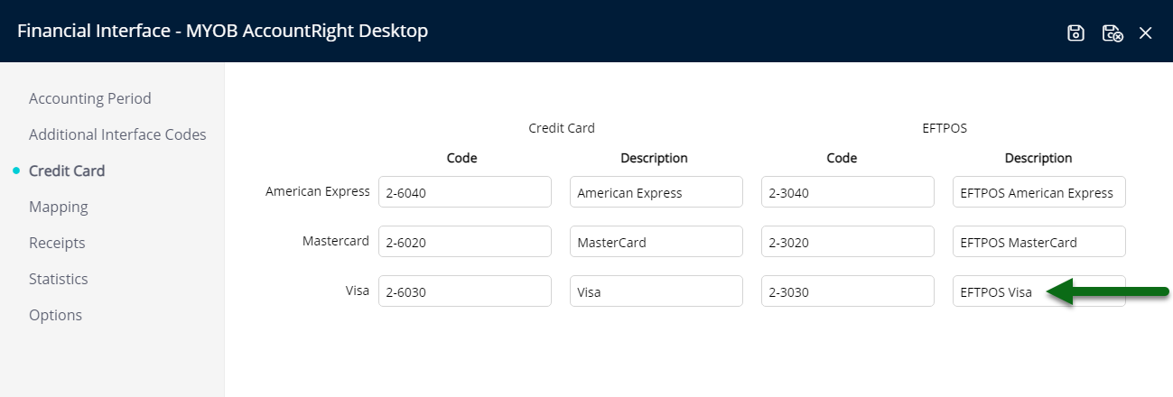Open the Options section
Screen dimensions: 1173x397
(55, 315)
